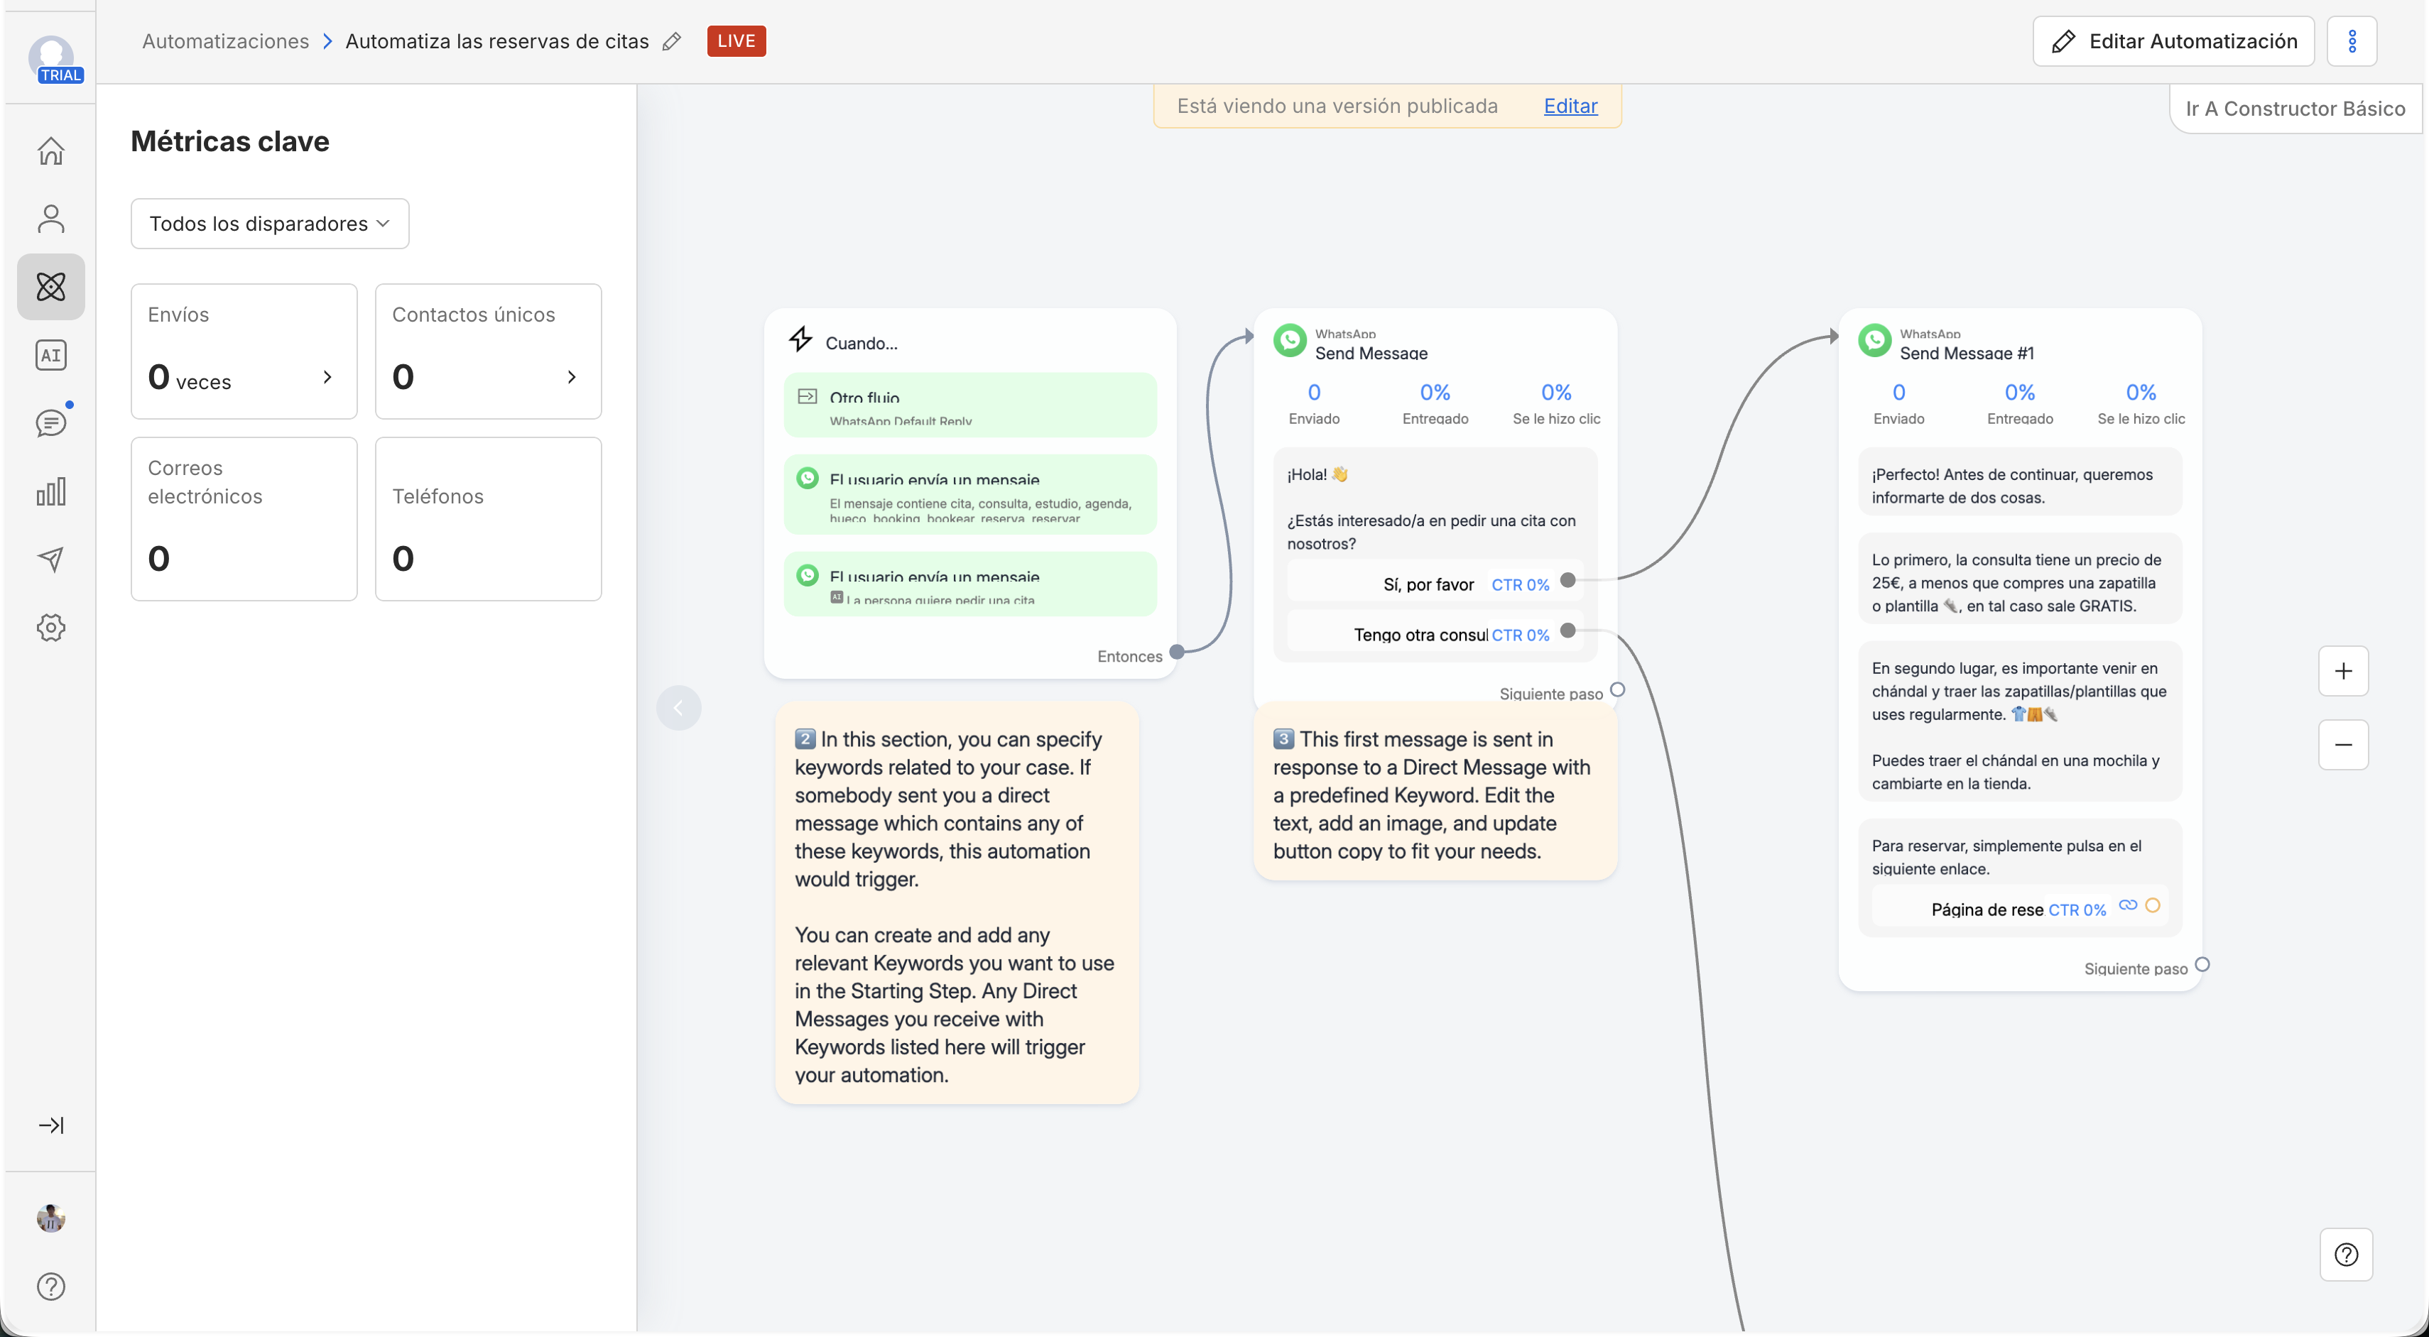Select the Automation atom icon in sidebar
Image resolution: width=2429 pixels, height=1337 pixels.
51,287
